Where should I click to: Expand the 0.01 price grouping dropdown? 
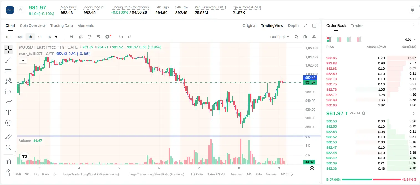pos(410,39)
